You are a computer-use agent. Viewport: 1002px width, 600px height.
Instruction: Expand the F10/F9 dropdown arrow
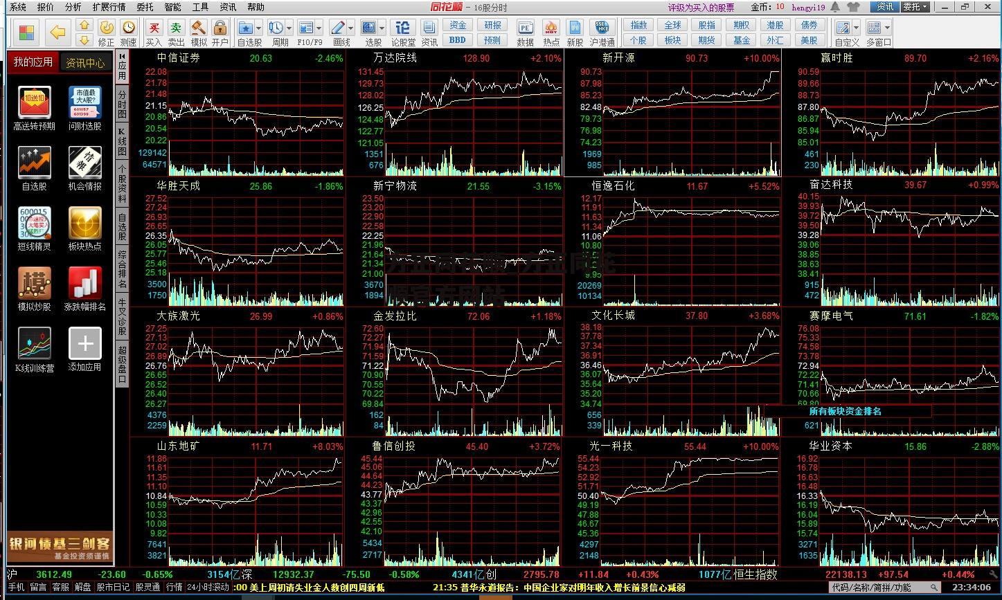click(x=319, y=28)
